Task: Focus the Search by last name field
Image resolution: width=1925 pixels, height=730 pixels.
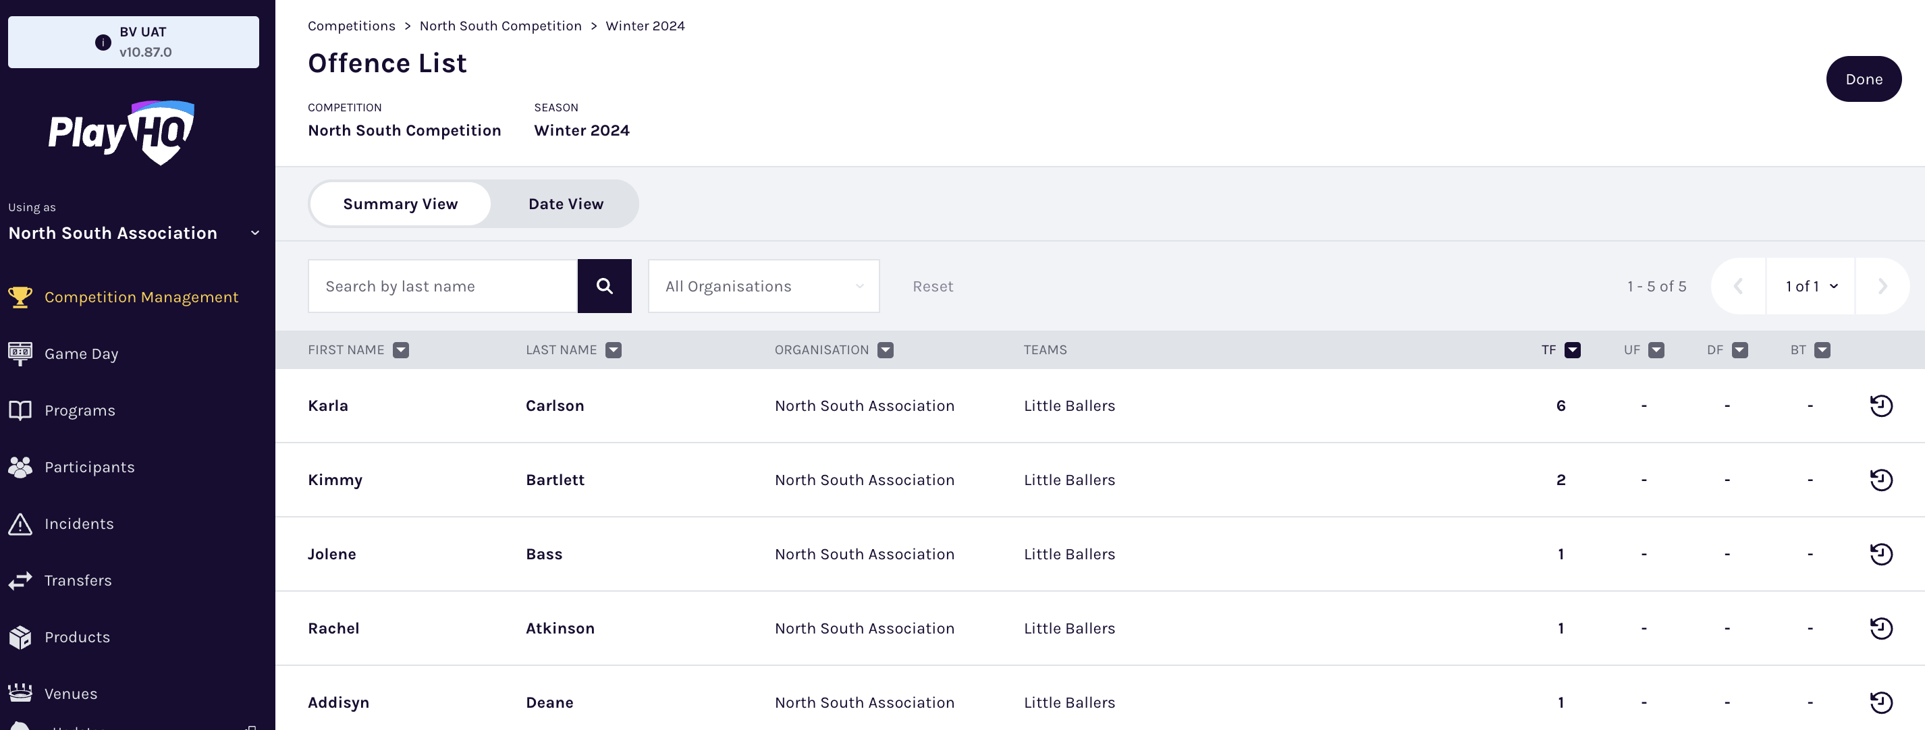Action: [x=442, y=286]
